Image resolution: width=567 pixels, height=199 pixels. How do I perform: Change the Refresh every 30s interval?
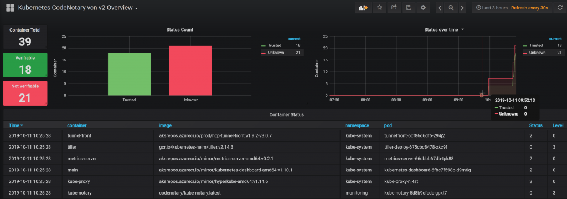pos(529,8)
